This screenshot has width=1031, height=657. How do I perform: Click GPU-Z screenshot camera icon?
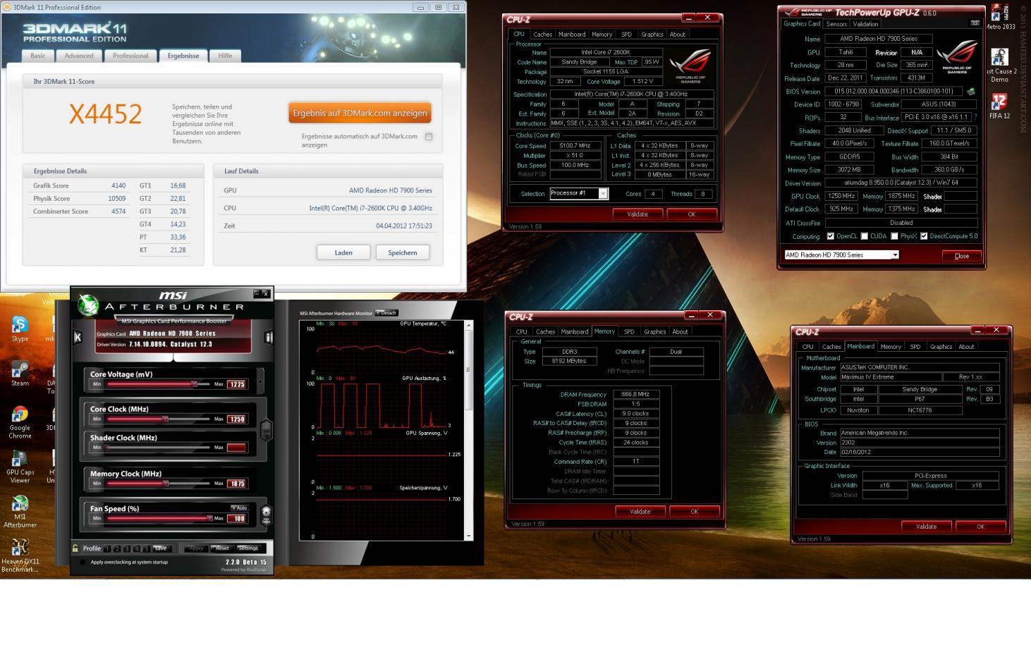click(x=975, y=23)
